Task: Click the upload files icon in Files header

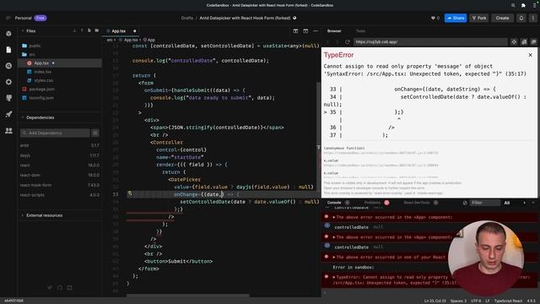Action: 82,30
